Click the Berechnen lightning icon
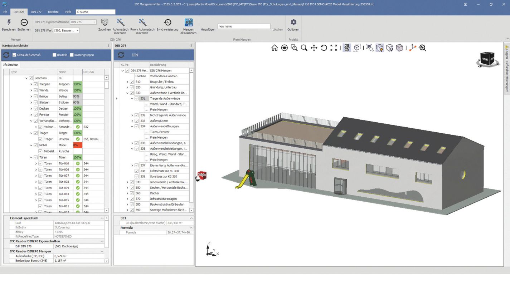510x286 pixels. click(9, 22)
